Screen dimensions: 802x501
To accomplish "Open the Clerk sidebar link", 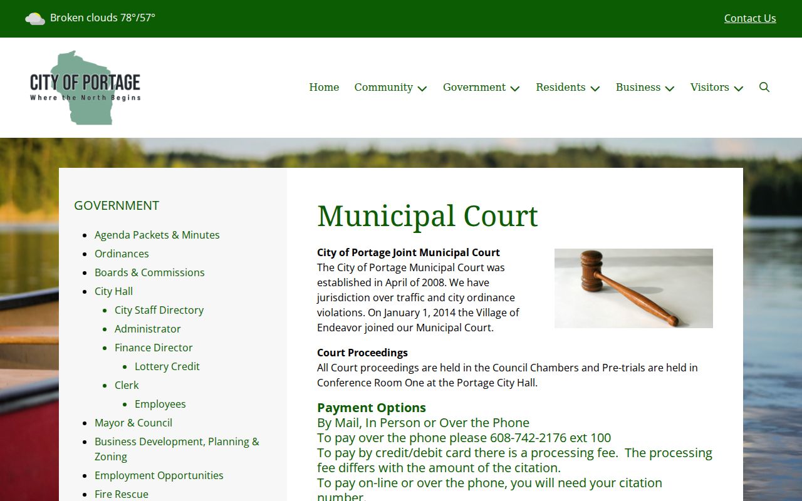I will pos(127,385).
